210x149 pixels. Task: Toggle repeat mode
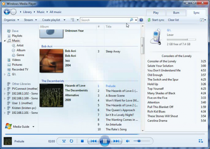[71, 141]
